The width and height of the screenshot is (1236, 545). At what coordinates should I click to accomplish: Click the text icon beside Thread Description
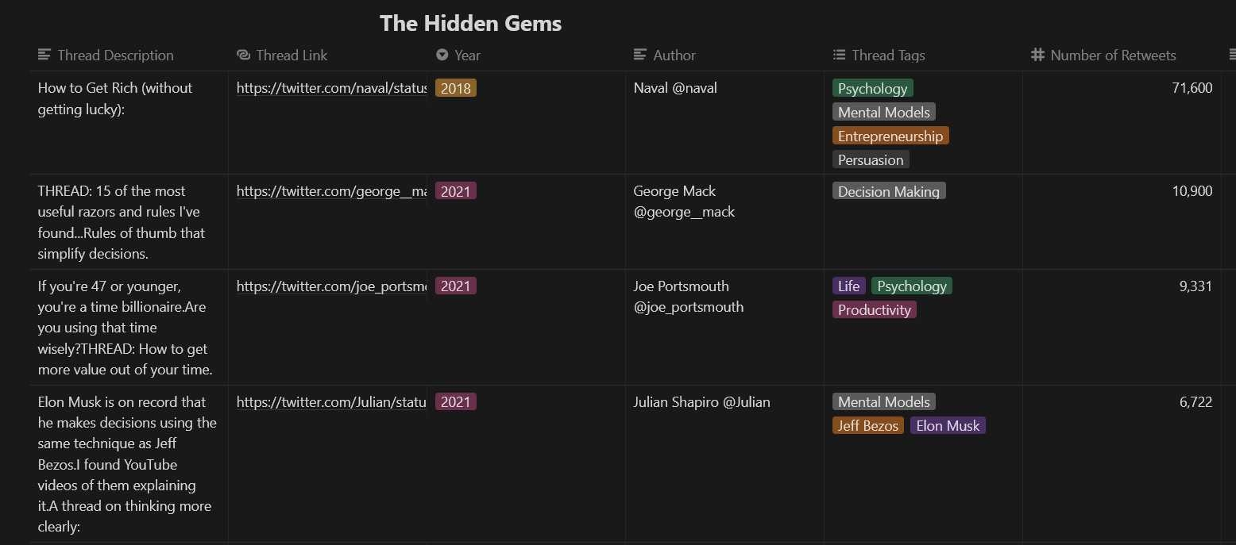click(x=44, y=55)
